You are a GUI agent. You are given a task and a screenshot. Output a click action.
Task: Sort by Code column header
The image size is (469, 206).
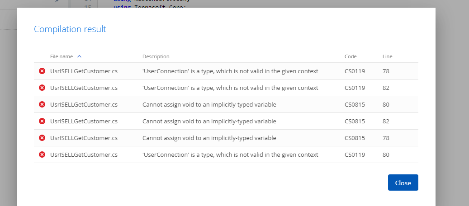pos(351,56)
